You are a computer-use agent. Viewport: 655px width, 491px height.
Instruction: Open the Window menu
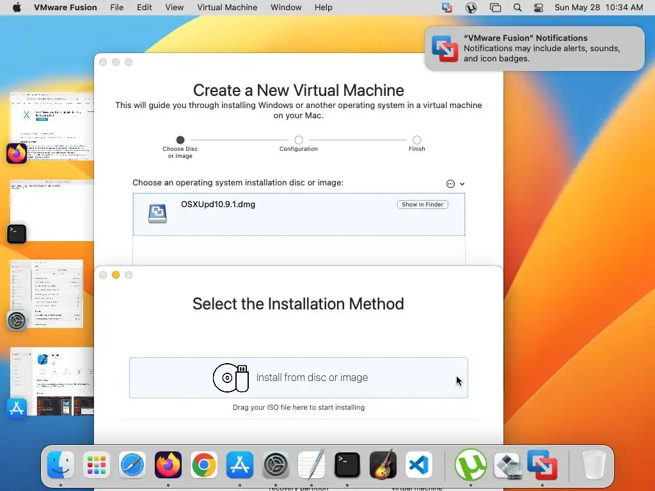point(286,7)
